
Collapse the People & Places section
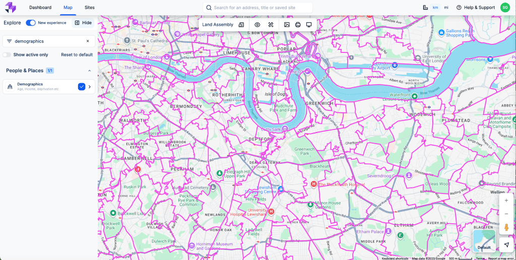pyautogui.click(x=89, y=71)
